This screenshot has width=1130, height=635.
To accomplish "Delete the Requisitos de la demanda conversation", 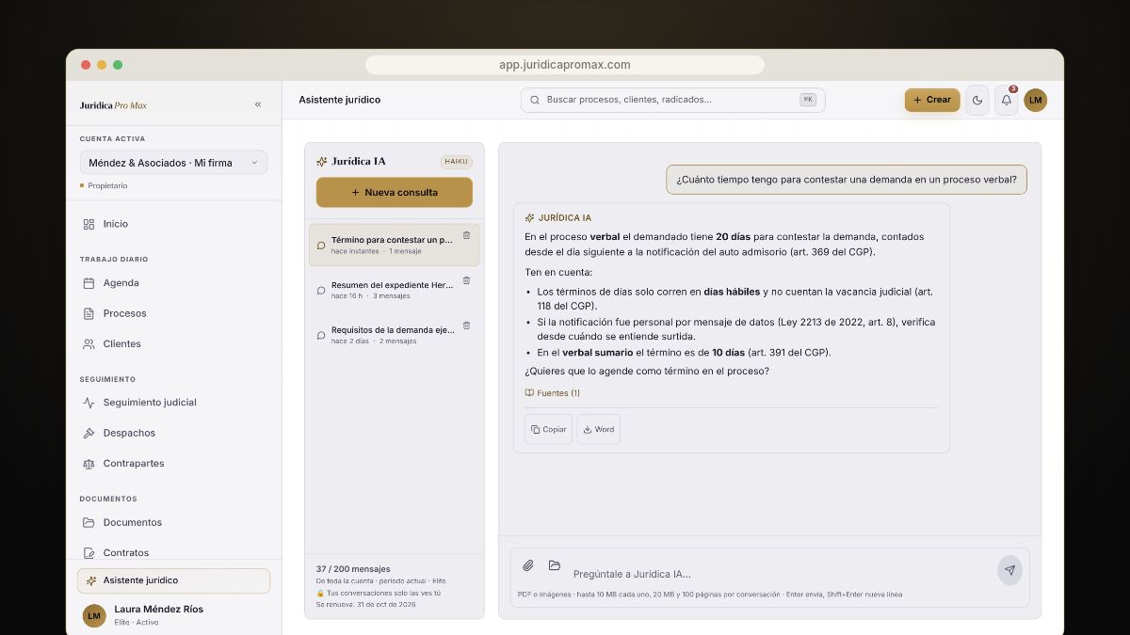I will point(466,325).
